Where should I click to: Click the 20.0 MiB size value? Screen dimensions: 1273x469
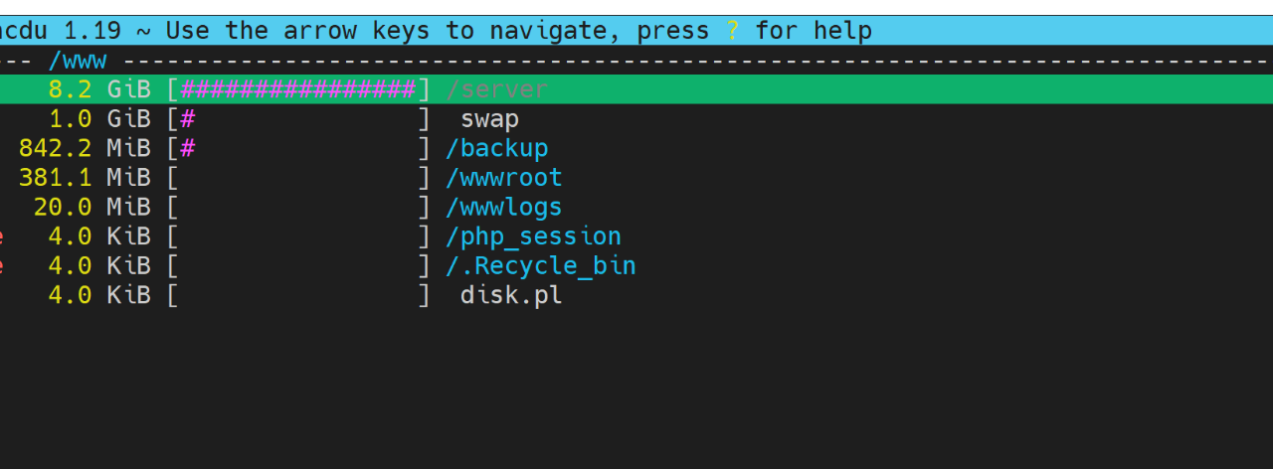tap(91, 208)
